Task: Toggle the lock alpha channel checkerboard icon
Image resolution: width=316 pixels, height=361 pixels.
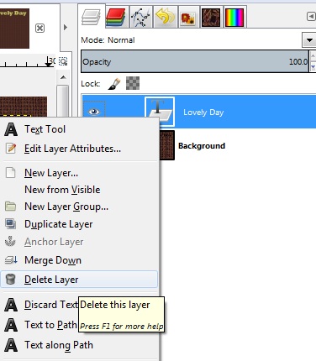Action: point(133,83)
